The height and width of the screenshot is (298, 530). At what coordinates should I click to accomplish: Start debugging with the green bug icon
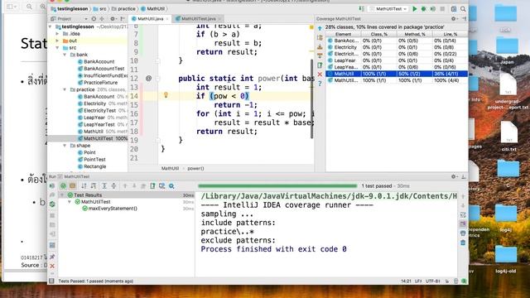tap(423, 9)
